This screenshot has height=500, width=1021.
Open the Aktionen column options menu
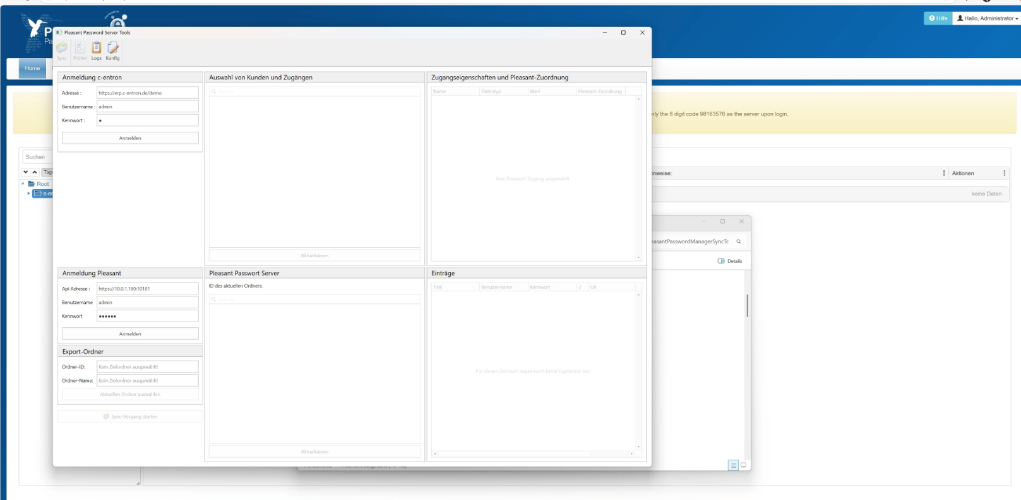1004,173
